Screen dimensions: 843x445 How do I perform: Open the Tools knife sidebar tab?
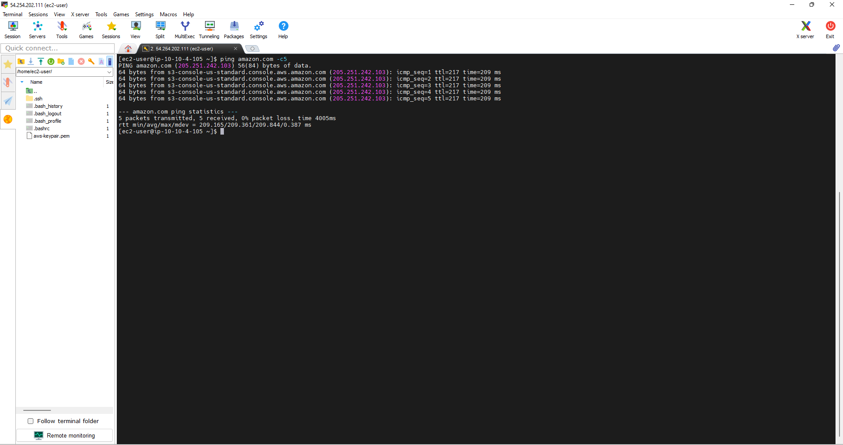coord(8,82)
